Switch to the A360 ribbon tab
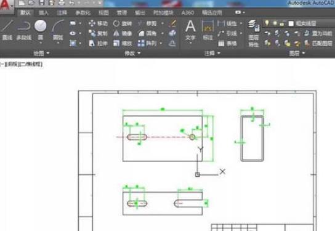This screenshot has width=335, height=231. 187,12
